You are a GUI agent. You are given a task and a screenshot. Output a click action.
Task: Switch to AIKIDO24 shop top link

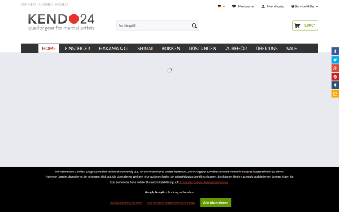[x=46, y=5]
